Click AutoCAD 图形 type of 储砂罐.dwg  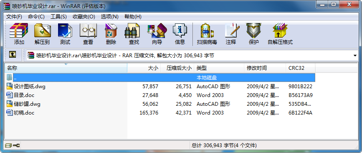[x=213, y=104]
